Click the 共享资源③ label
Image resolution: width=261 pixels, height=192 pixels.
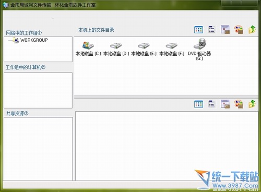(x=17, y=114)
